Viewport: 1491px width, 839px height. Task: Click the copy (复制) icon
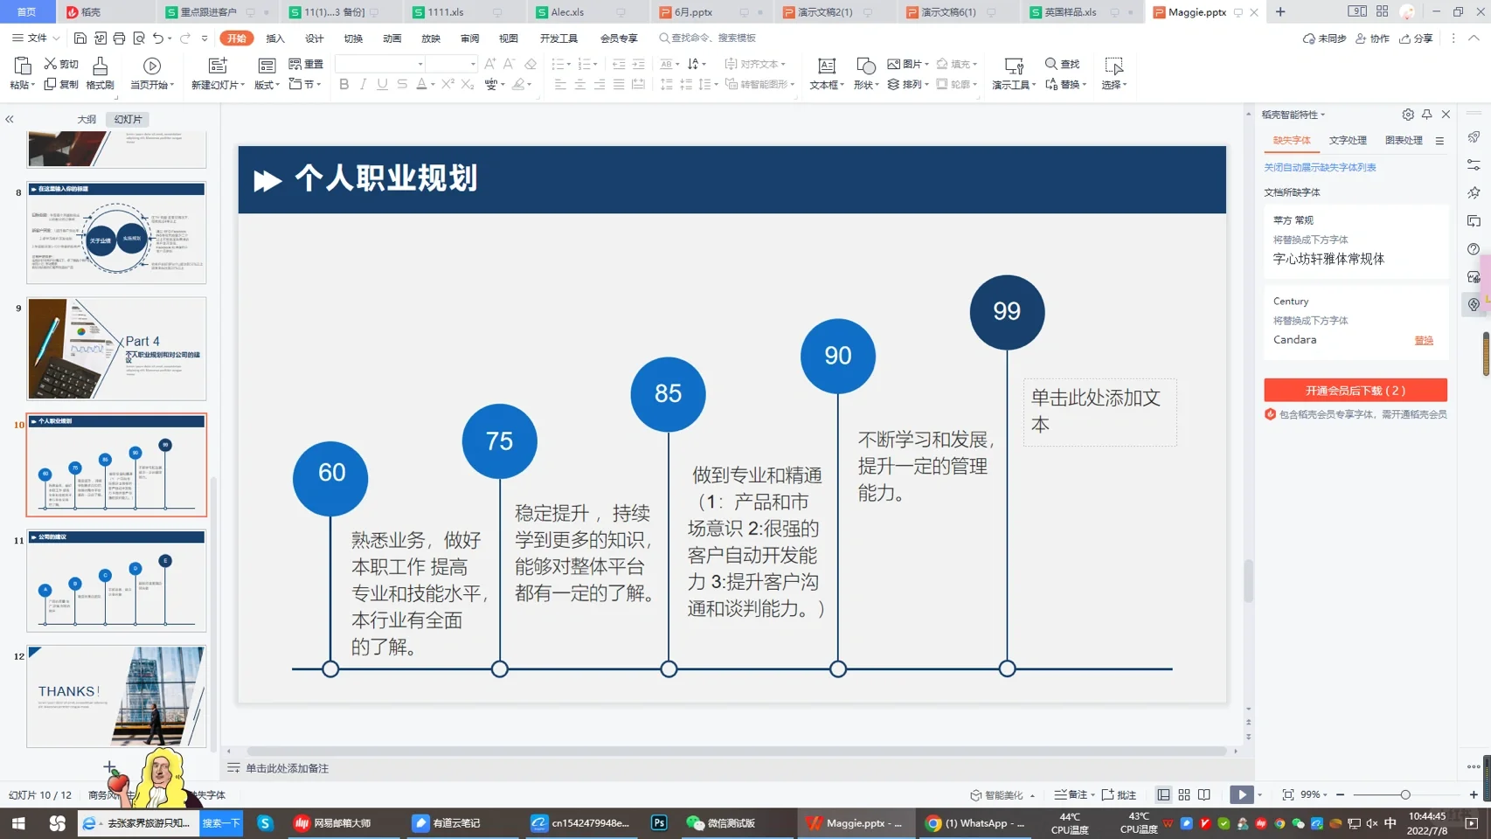point(51,85)
